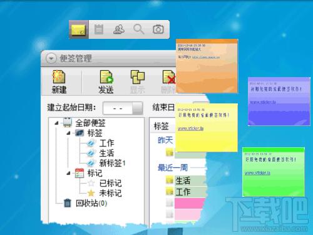This screenshot has width=313, height=235.
Task: Select the 标签 tree item
Action: (x=95, y=133)
